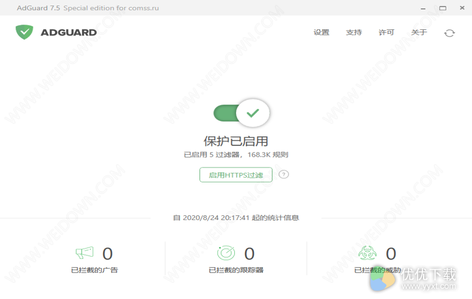
Task: Click the 已拦截的威胁 label
Action: click(378, 270)
